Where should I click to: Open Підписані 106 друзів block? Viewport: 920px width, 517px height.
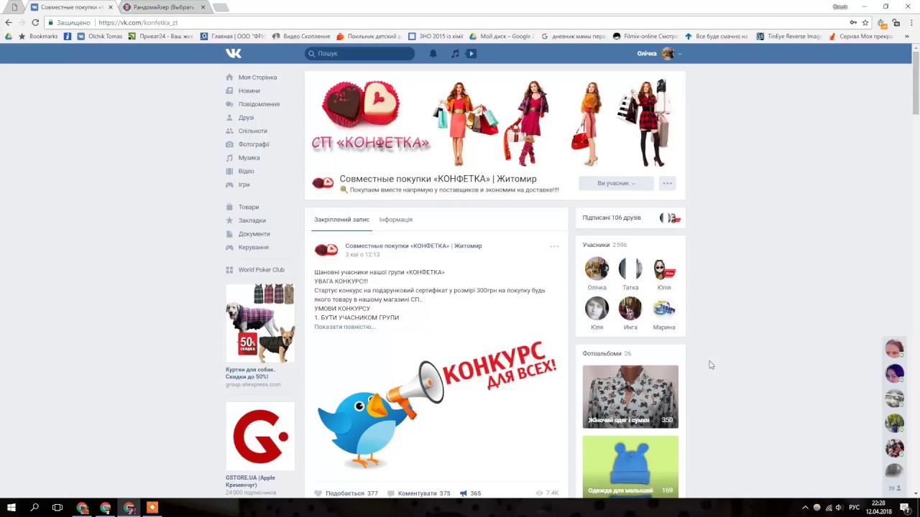tap(630, 218)
